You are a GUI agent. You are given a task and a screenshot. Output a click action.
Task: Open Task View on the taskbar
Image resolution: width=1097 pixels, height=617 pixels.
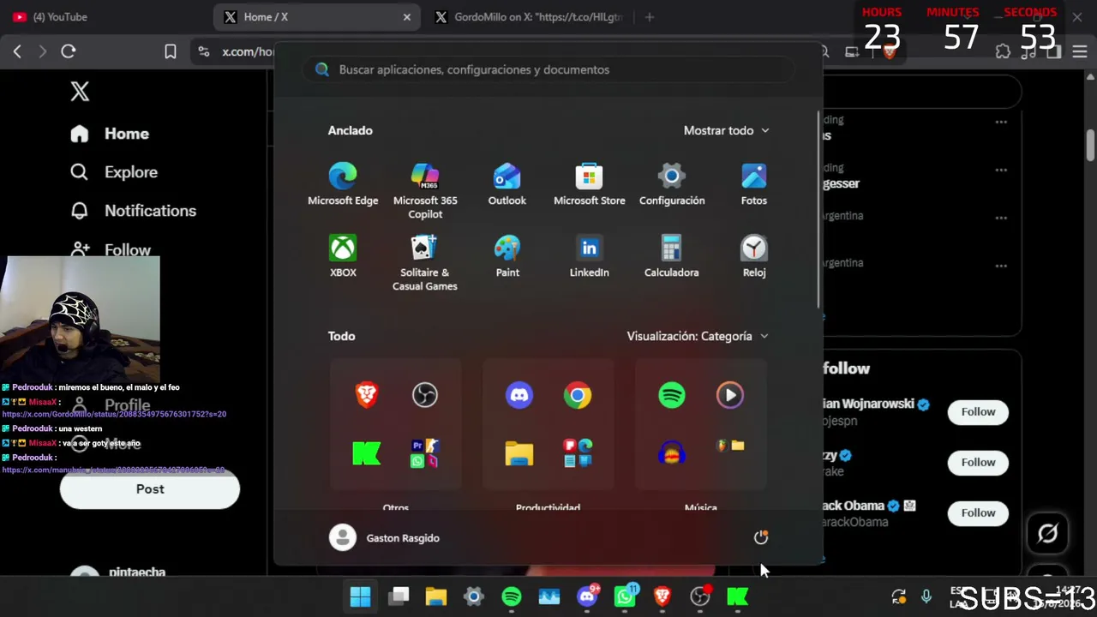click(399, 596)
